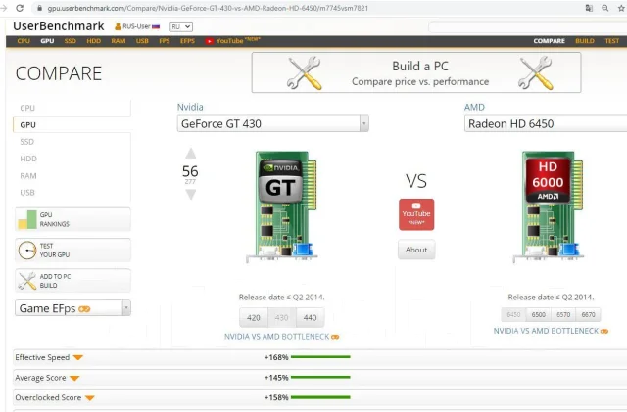Open RAM in the top navigation bar
Image resolution: width=627 pixels, height=412 pixels.
point(119,41)
